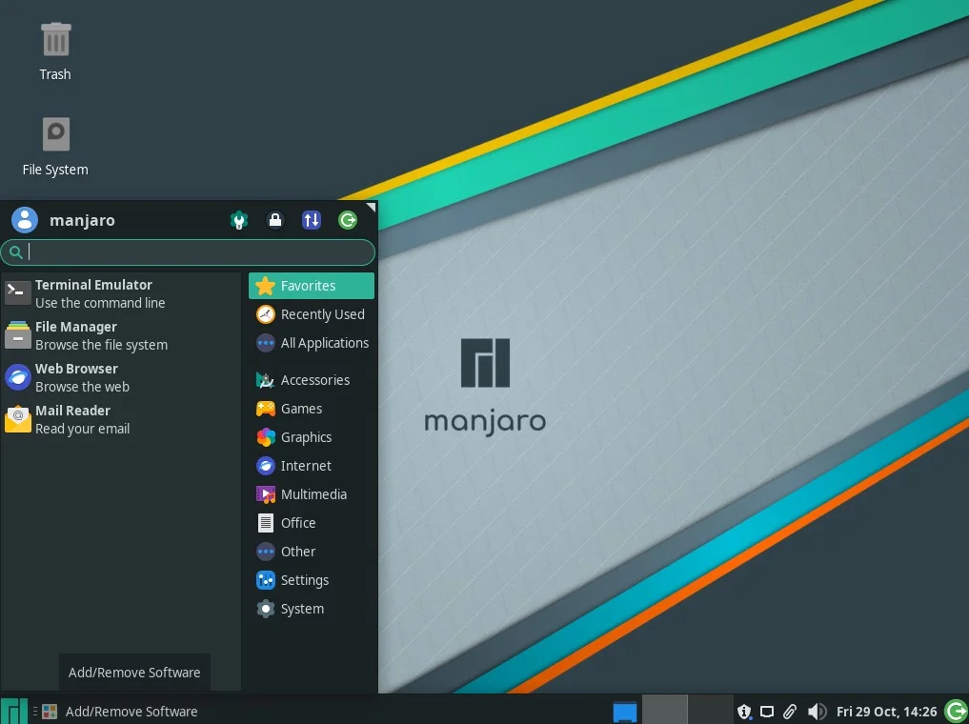Screen dimensions: 969x724
Task: Launch File Manager from favorites
Action: tap(121, 335)
